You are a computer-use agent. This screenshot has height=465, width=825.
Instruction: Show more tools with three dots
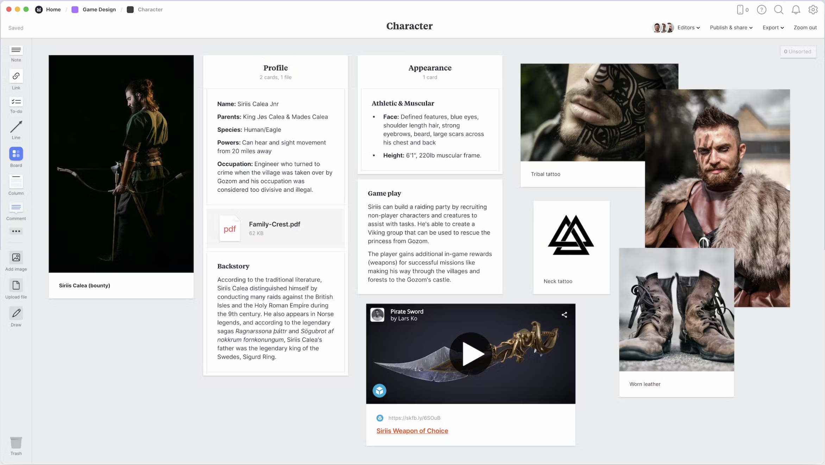(x=16, y=231)
